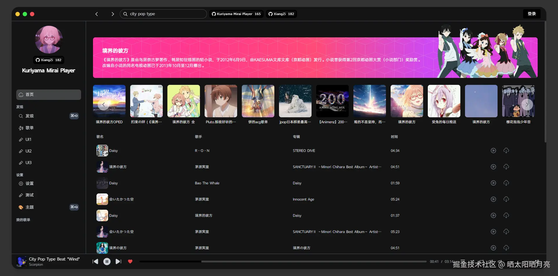The image size is (558, 276).
Task: Open 设置 settings in the sidebar
Action: [49, 183]
